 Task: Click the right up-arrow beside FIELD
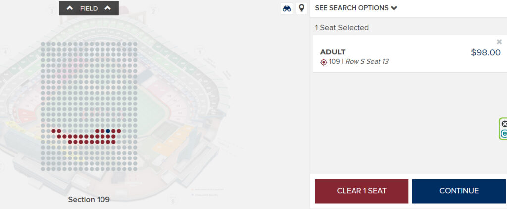click(108, 8)
